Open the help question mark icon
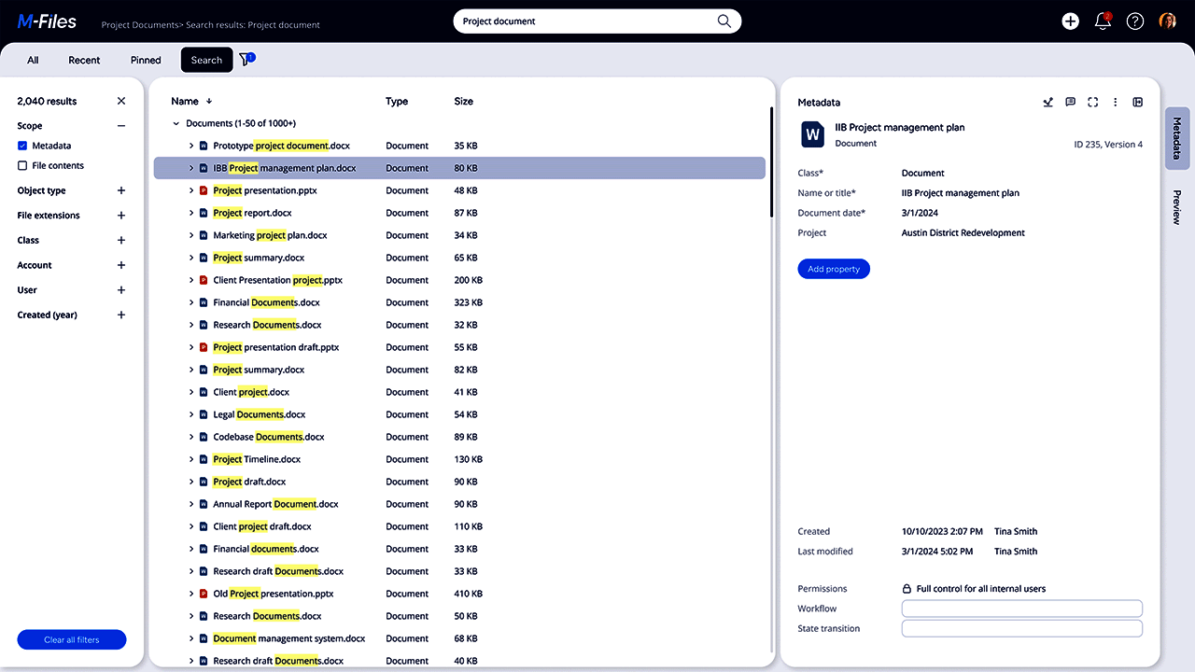Screen dimensions: 1195x672 (1135, 21)
